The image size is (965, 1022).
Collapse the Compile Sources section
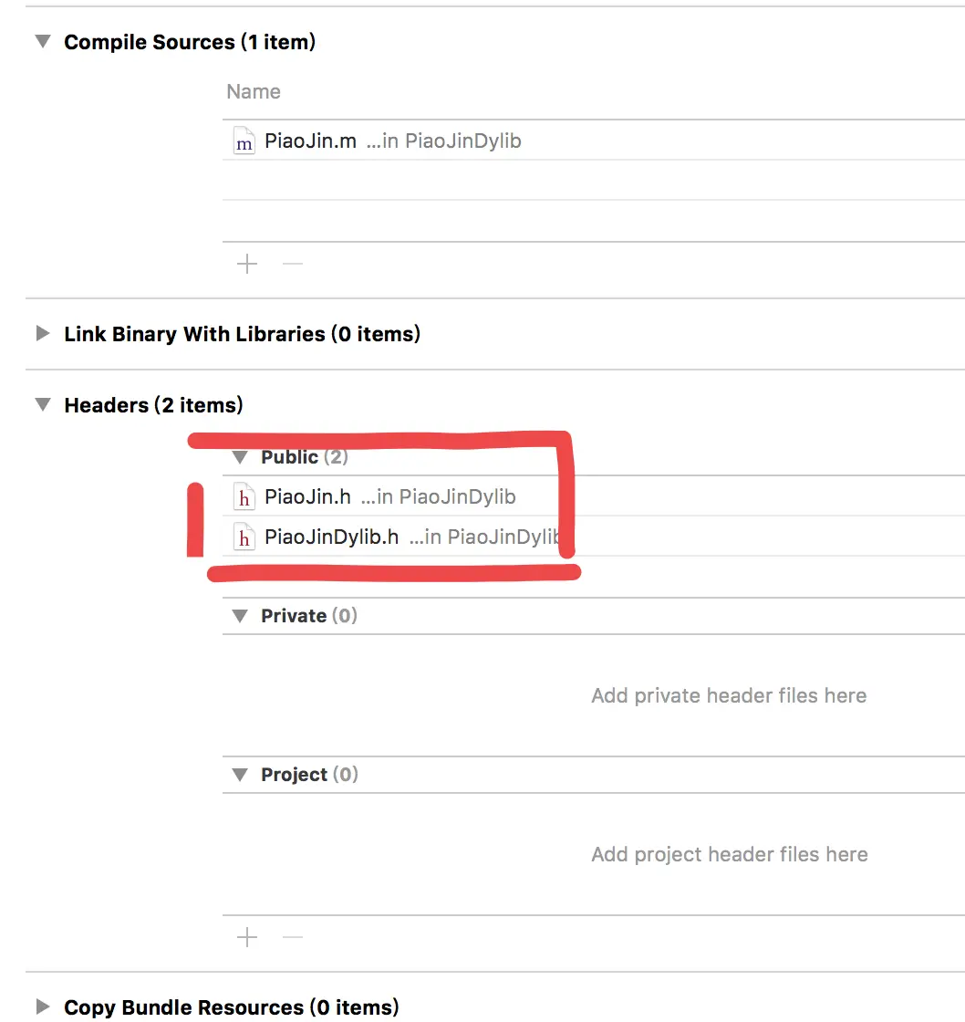click(43, 42)
